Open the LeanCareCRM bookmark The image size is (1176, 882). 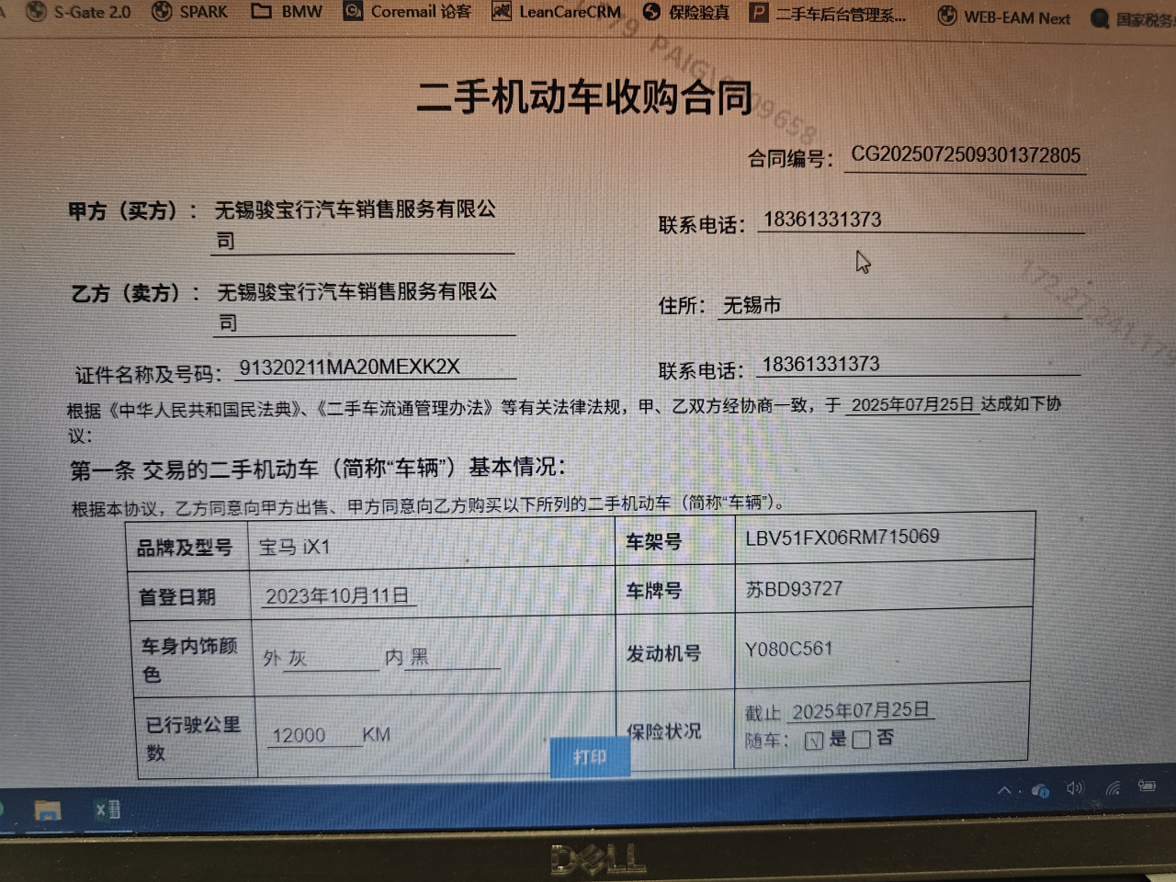[557, 12]
